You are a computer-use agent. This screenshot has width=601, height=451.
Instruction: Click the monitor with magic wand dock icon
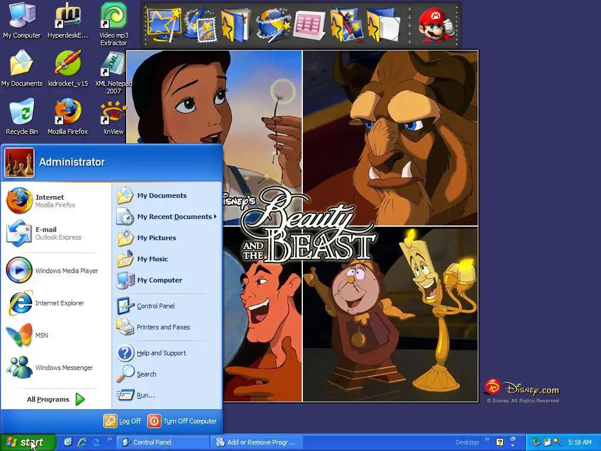coord(164,25)
